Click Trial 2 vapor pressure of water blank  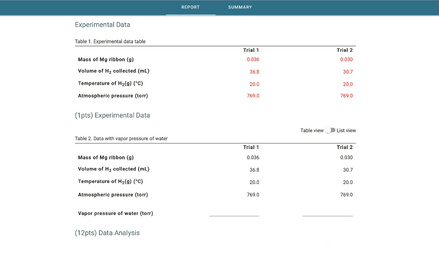click(x=328, y=215)
